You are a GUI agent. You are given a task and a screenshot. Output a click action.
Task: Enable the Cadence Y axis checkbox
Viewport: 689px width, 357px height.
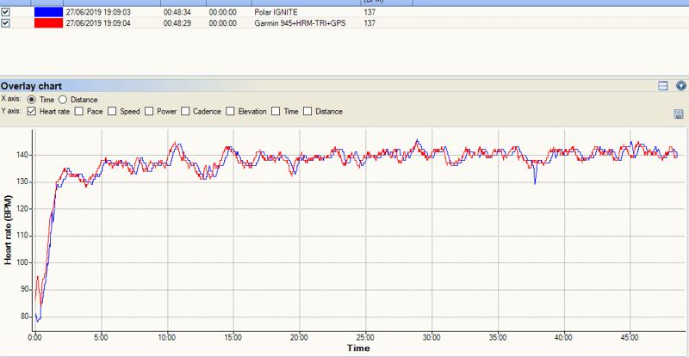point(185,112)
